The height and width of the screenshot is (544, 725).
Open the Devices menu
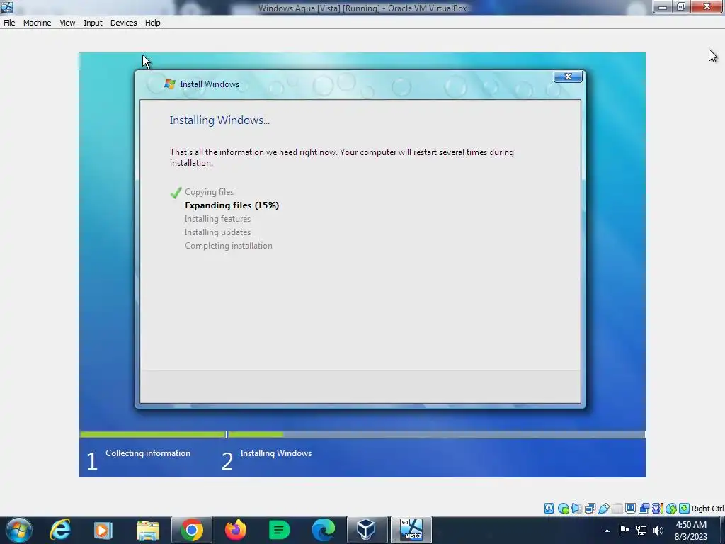click(123, 23)
